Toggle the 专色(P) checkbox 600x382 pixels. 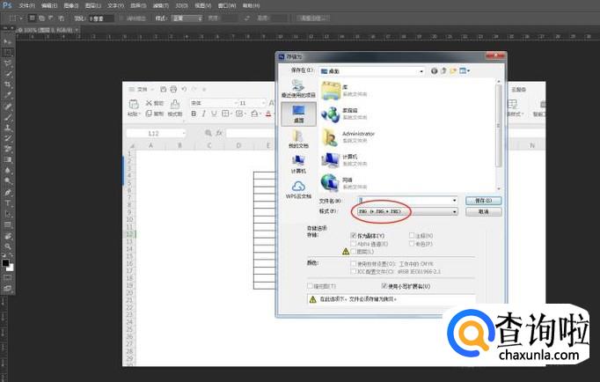tap(412, 244)
